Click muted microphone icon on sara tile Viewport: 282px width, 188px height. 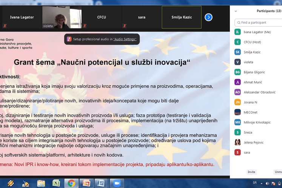pyautogui.click(x=125, y=26)
